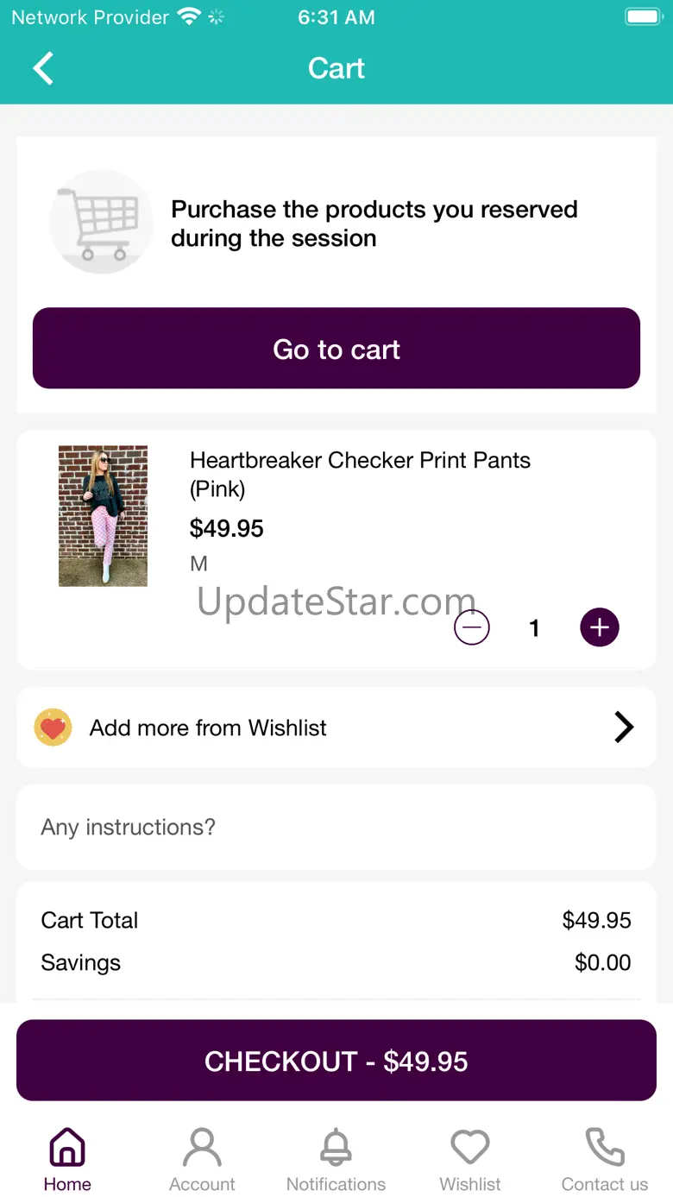Go to the Home tab
Screen dimensions: 673x1197
[67, 1159]
